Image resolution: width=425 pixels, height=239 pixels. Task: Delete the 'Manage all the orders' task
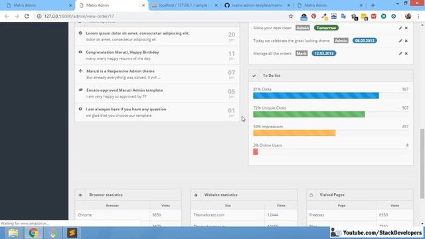point(406,53)
